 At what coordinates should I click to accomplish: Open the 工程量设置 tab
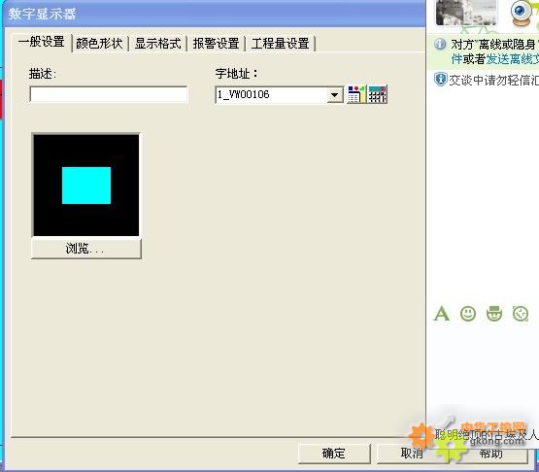tap(280, 44)
